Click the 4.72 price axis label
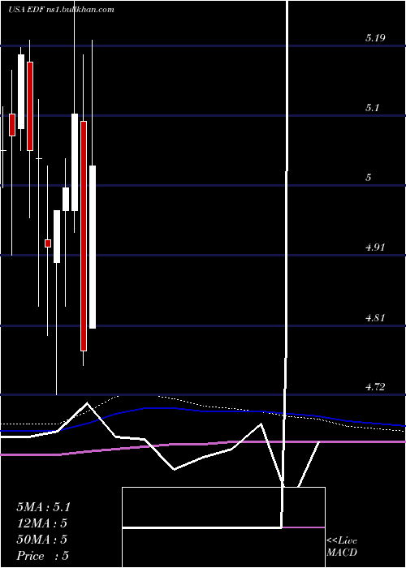Viewport: 406px width, 568px height. (375, 387)
